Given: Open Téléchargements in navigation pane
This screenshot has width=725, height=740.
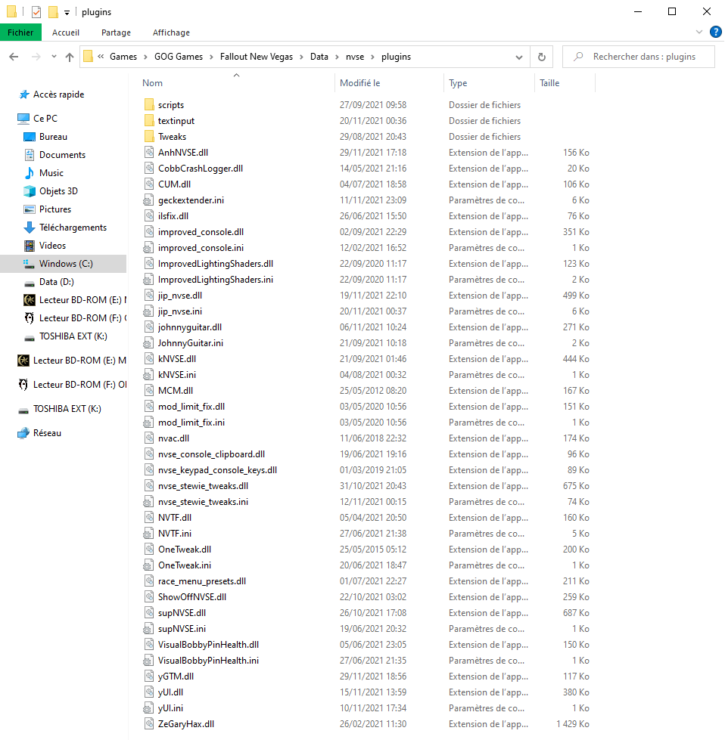Looking at the screenshot, I should 73,228.
